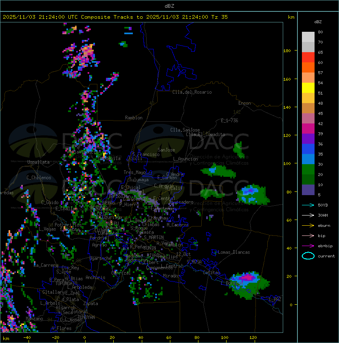
Task: Pick the magenta 39-42 dBZ swatch
Action: pos(308,128)
